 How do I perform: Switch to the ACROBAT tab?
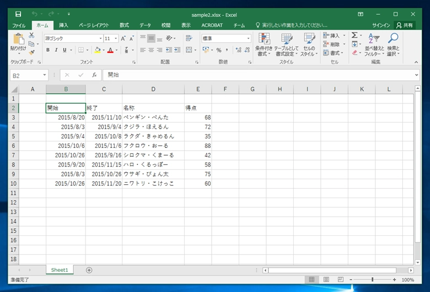coord(212,25)
